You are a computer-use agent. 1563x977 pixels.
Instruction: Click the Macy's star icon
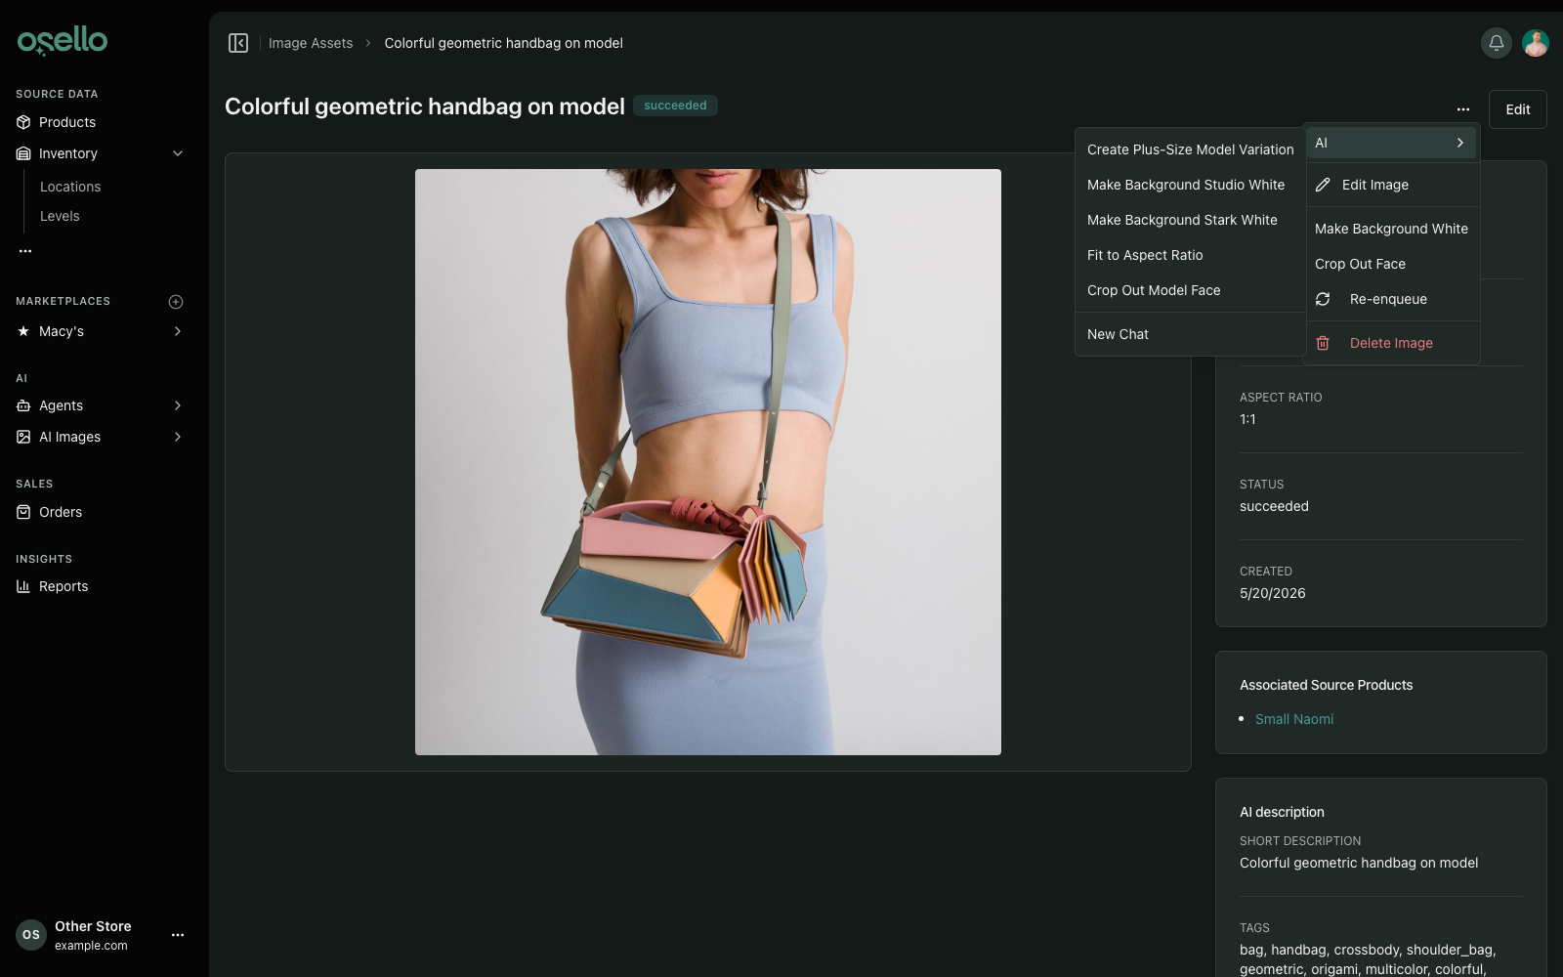(23, 331)
